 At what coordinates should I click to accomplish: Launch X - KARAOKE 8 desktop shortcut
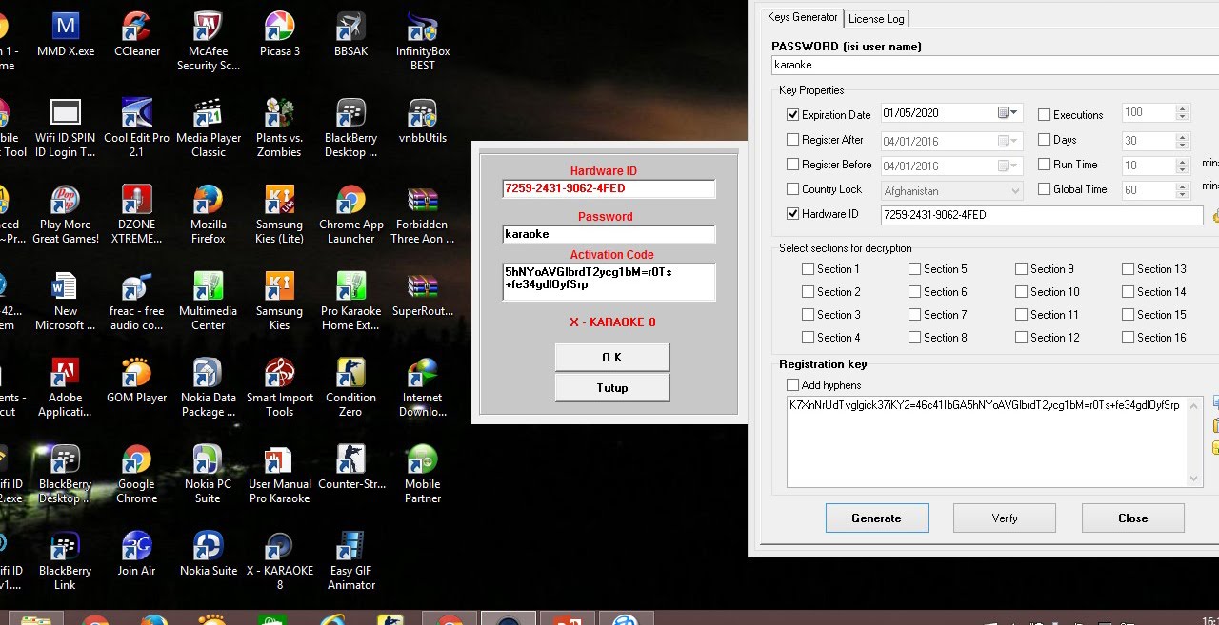(x=280, y=560)
